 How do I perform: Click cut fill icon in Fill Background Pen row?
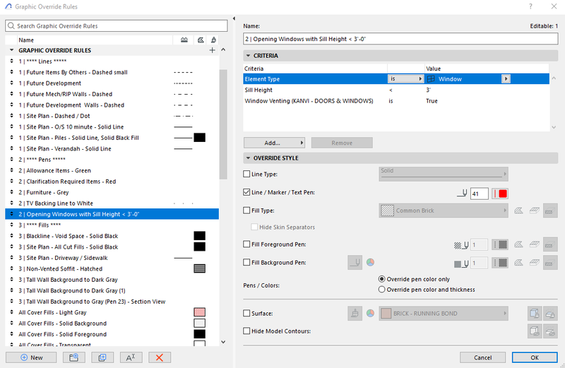pyautogui.click(x=518, y=262)
